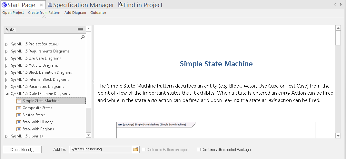Collapse SysML 1.5 State Machine Diagrams node
The image size is (346, 159).
pyautogui.click(x=6, y=94)
